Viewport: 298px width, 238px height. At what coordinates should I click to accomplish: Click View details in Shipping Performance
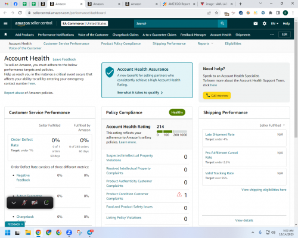point(244,220)
